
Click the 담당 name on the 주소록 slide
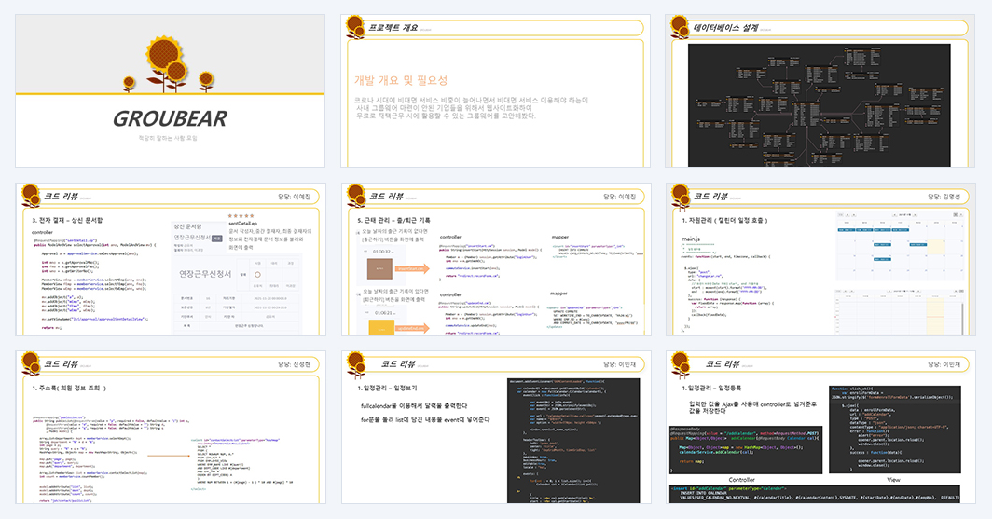[x=295, y=364]
